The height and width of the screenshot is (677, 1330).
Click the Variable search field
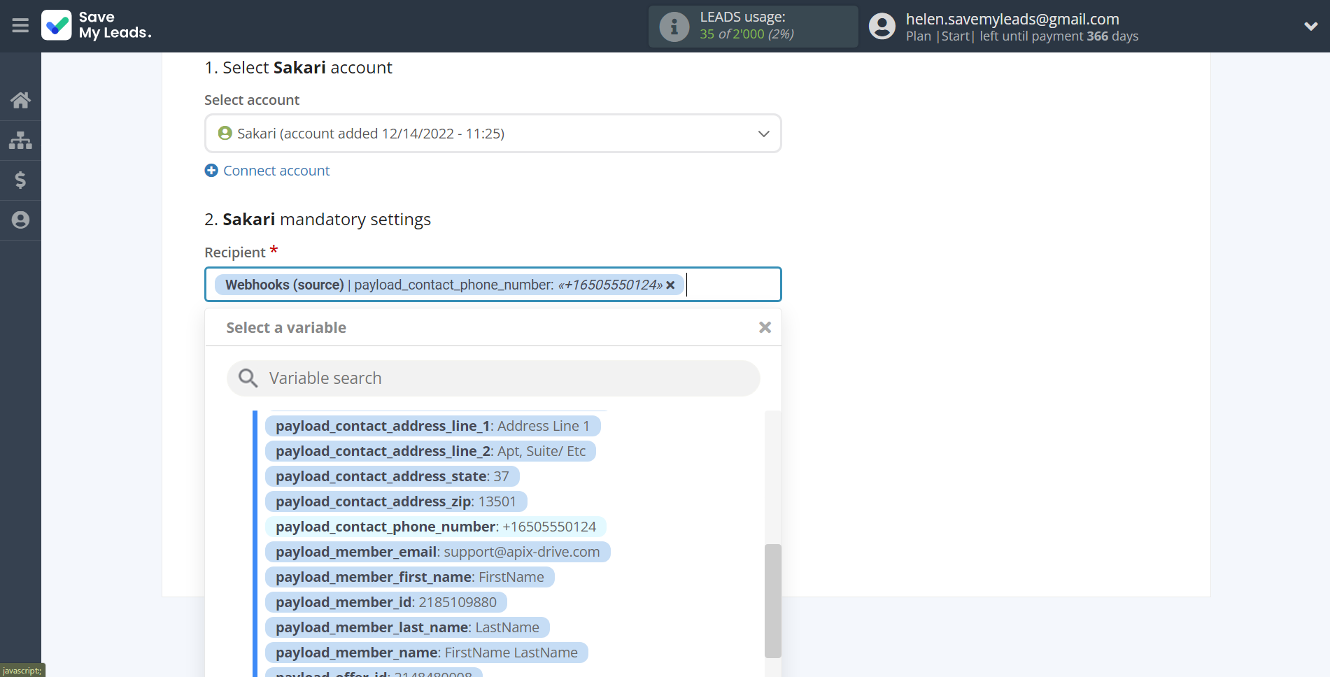[493, 378]
